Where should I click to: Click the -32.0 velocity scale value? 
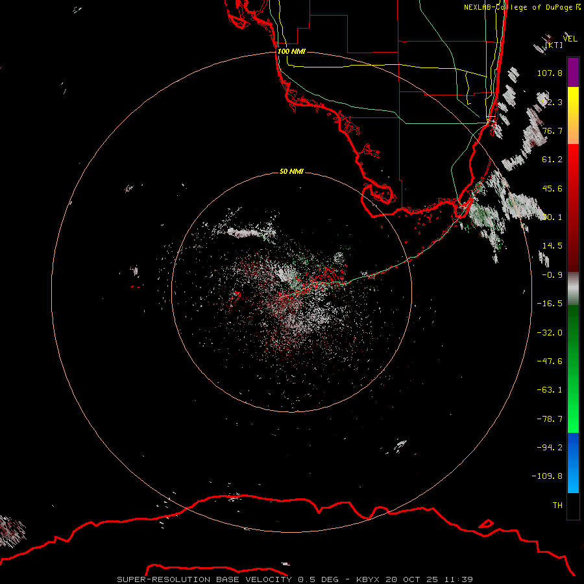pyautogui.click(x=550, y=333)
